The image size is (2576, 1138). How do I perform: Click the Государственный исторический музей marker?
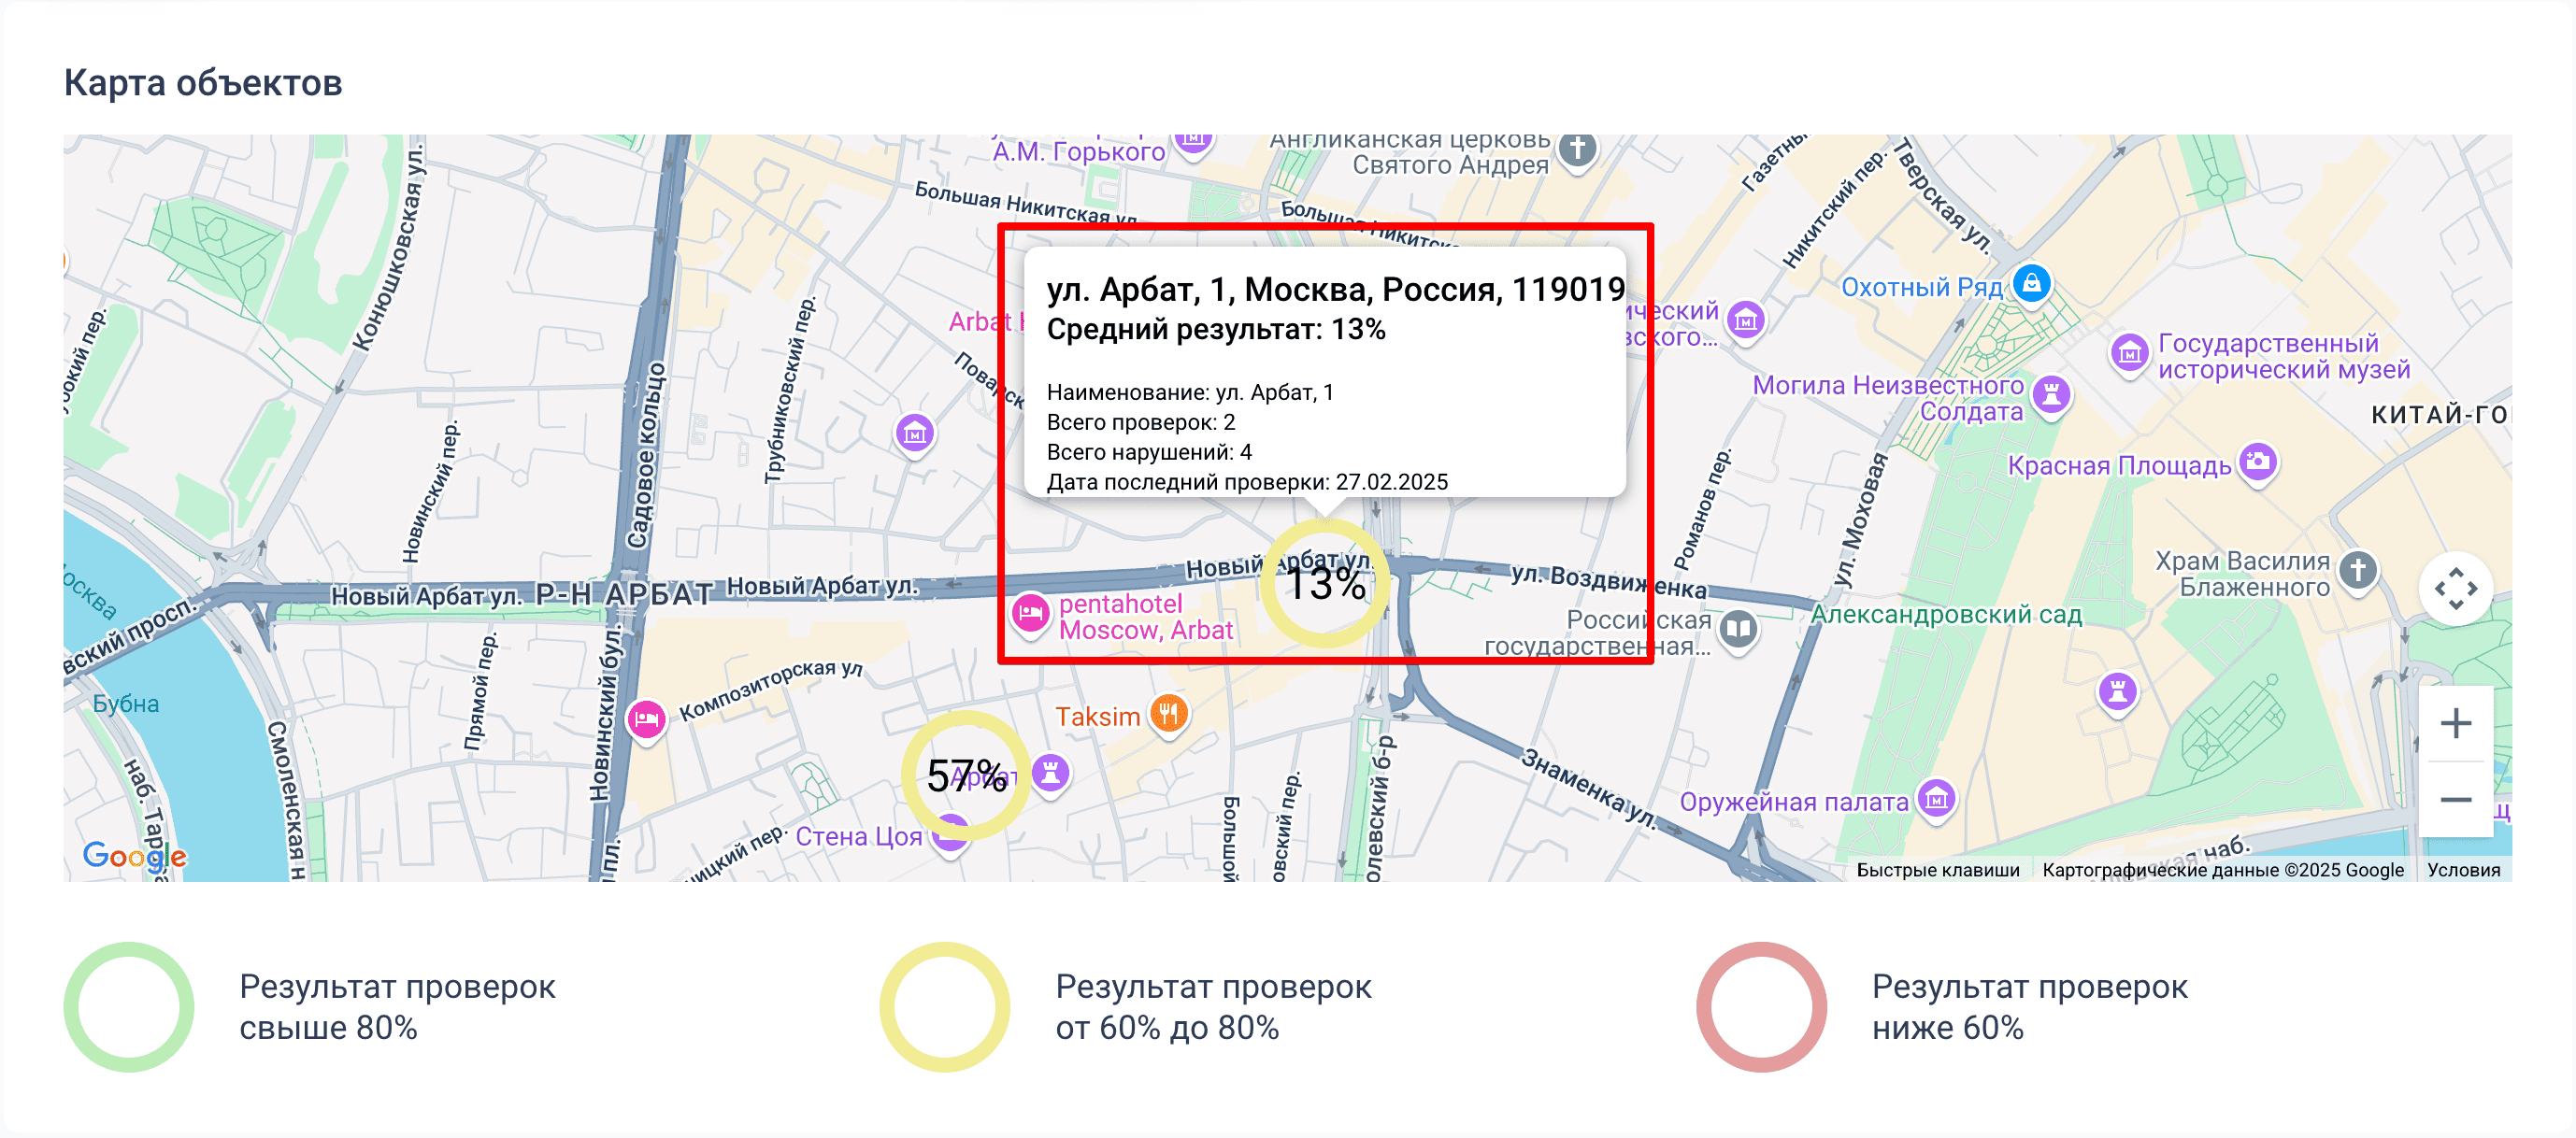pyautogui.click(x=2129, y=354)
